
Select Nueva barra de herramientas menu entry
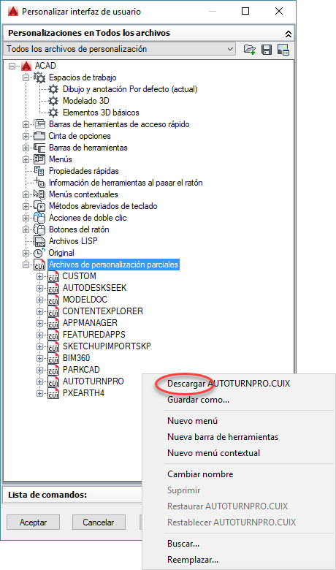(x=223, y=437)
